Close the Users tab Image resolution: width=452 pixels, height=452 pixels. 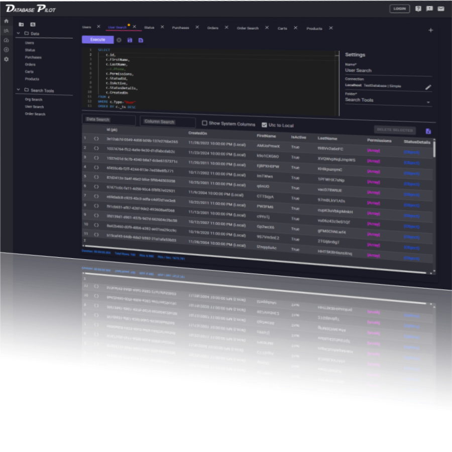tap(98, 27)
